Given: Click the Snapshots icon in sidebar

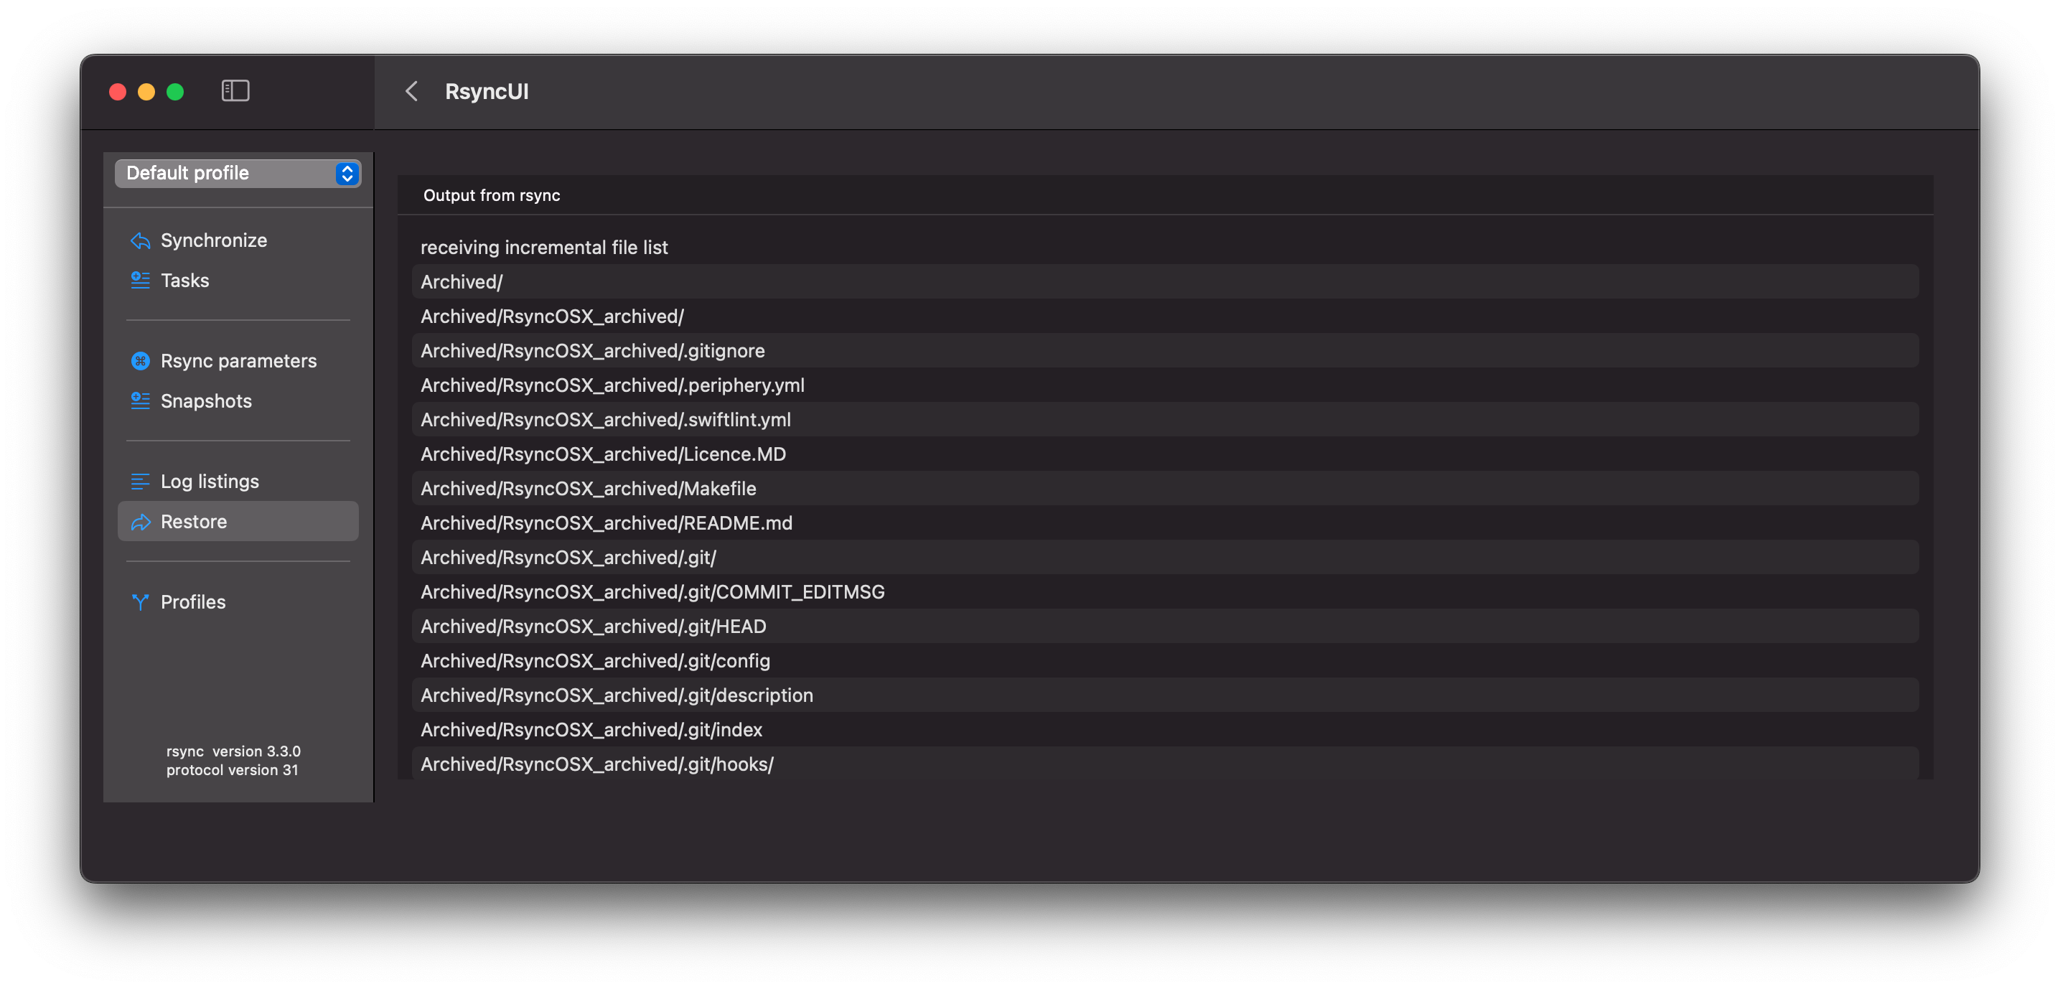Looking at the screenshot, I should coord(140,401).
